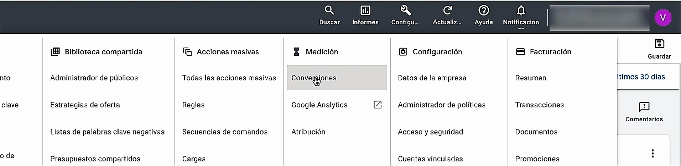Open the three-dot more options menu
The height and width of the screenshot is (166, 681).
pyautogui.click(x=653, y=153)
